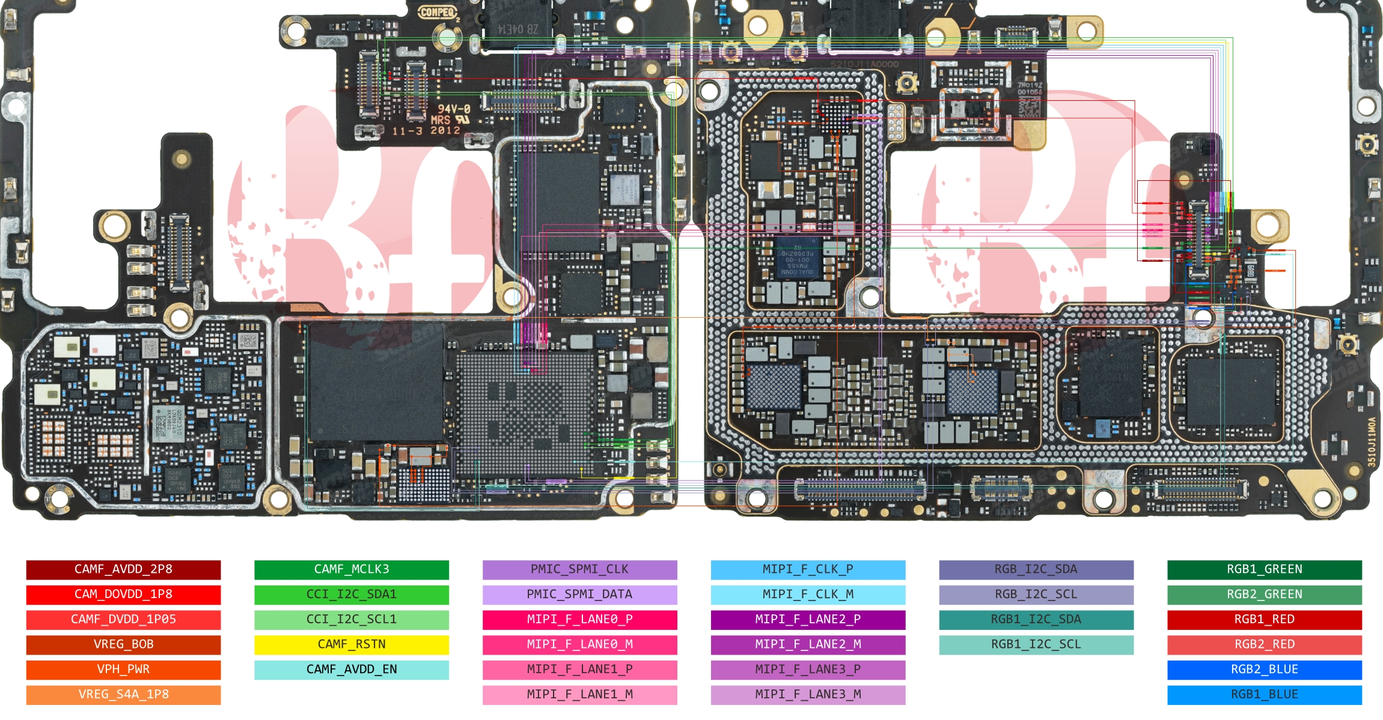1383x720 pixels.
Task: Select the CCI_I2C_SDA1 legend entry
Action: click(x=352, y=594)
